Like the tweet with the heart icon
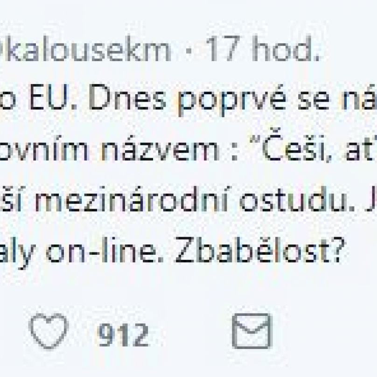This screenshot has width=377, height=377. coord(49,332)
